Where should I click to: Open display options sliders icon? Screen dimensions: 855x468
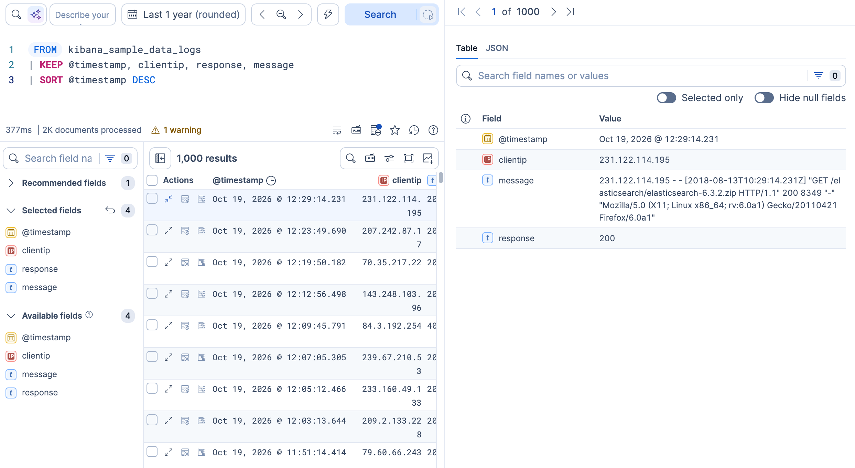389,158
